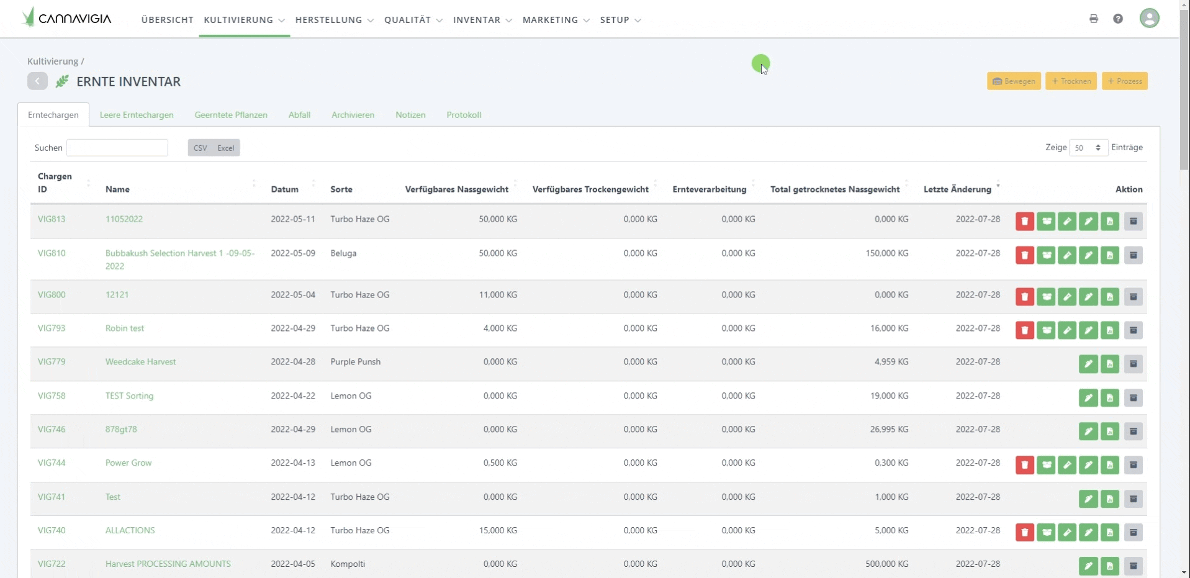Click the pencil edit icon for Weedcake Harvest
The height and width of the screenshot is (578, 1190).
pos(1088,364)
